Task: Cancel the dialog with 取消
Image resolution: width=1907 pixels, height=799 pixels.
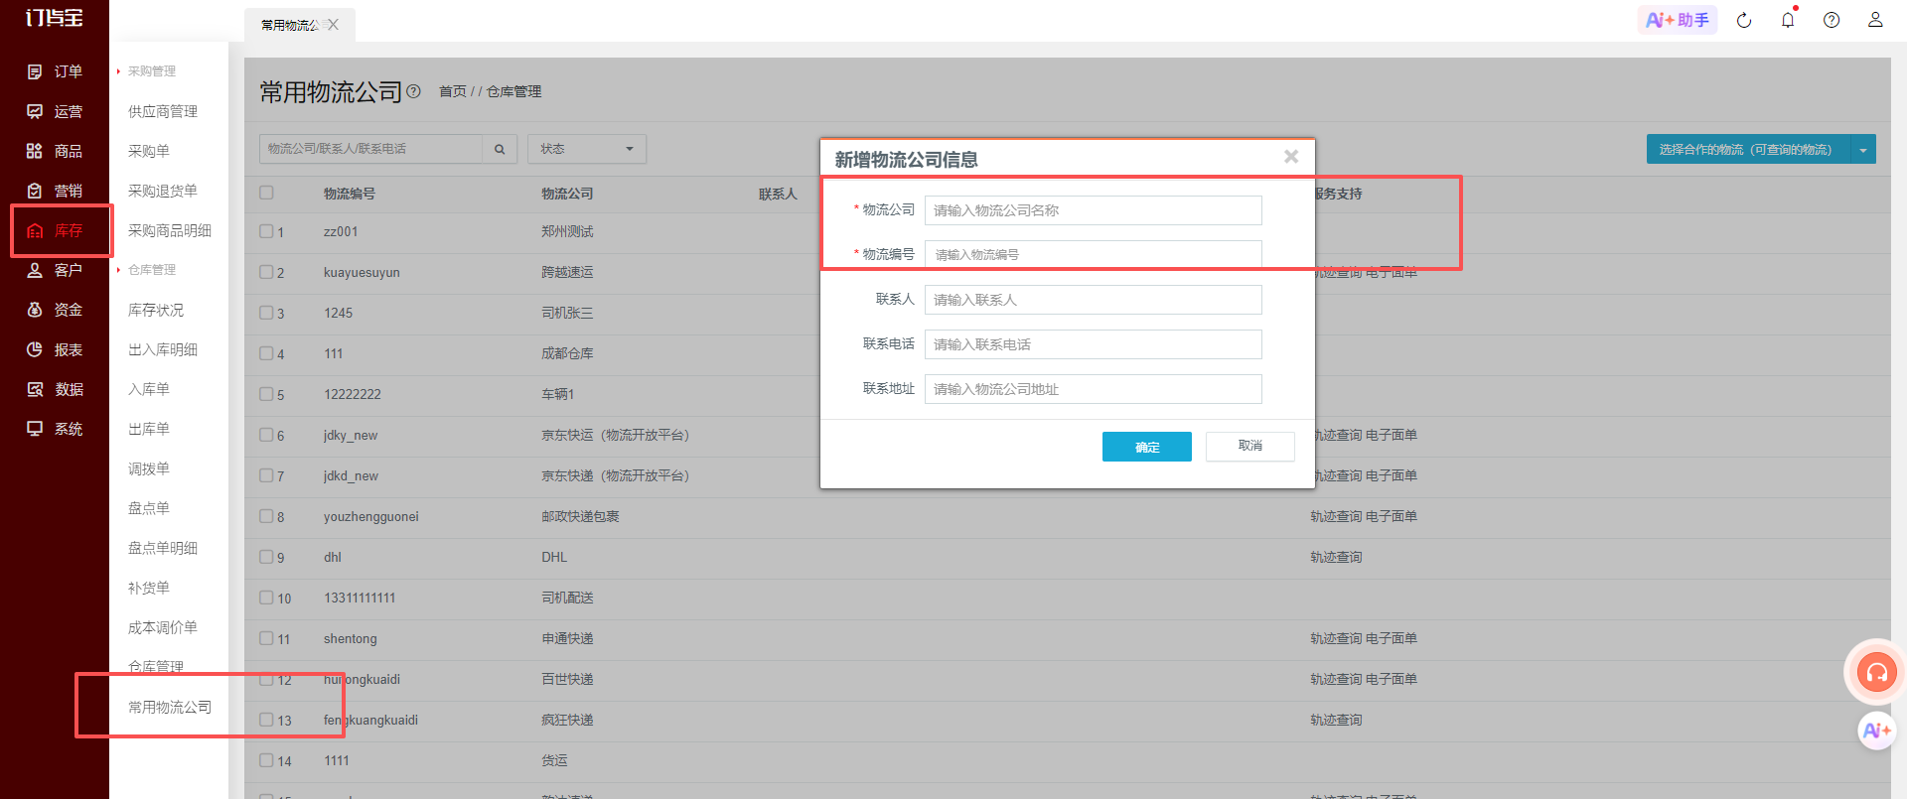Action: point(1250,447)
